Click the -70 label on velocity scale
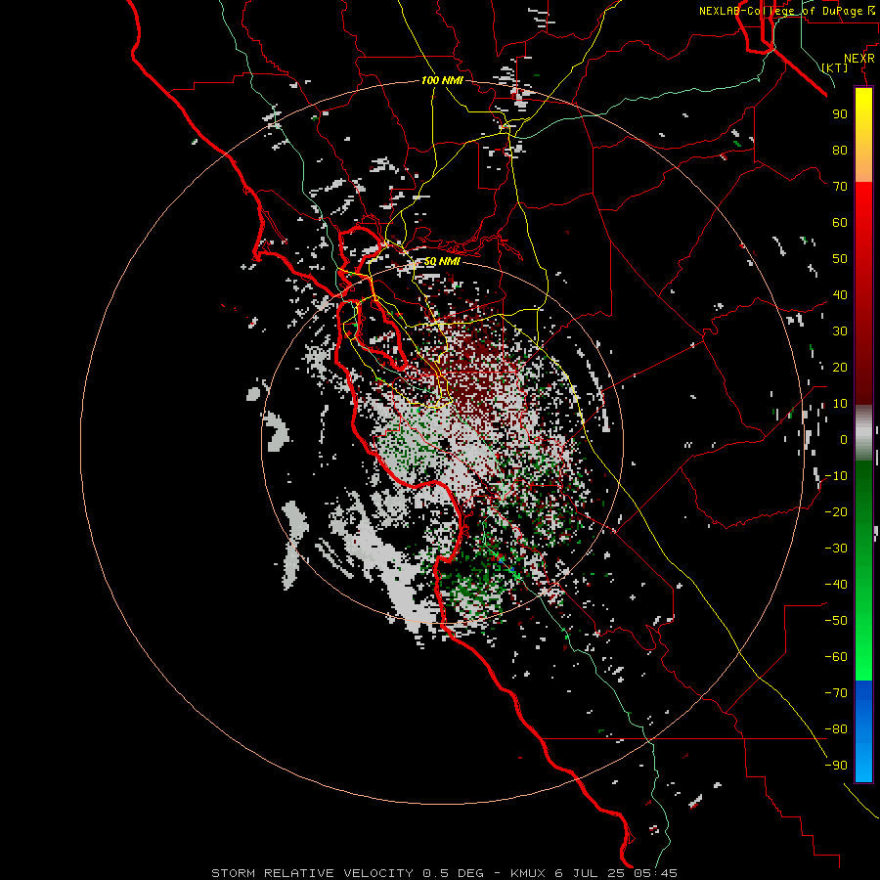 836,693
